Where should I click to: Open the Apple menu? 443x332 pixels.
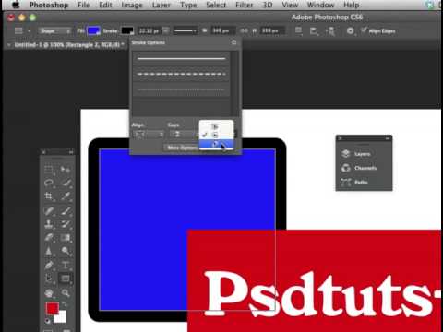[16, 5]
